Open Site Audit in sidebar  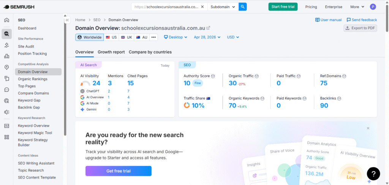[26, 46]
